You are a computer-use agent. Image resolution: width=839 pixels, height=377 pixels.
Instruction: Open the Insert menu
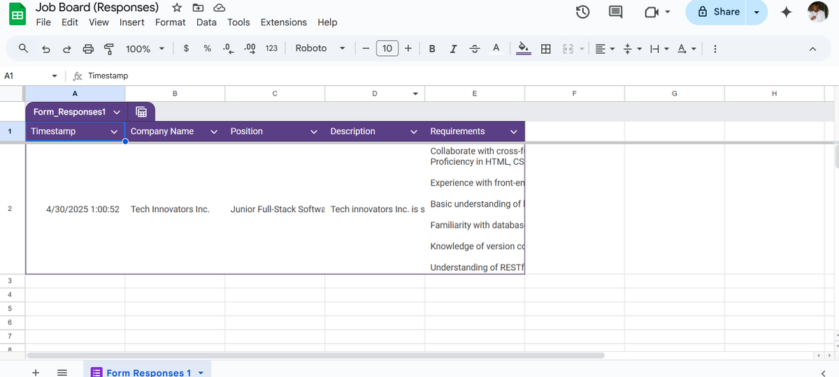point(132,22)
